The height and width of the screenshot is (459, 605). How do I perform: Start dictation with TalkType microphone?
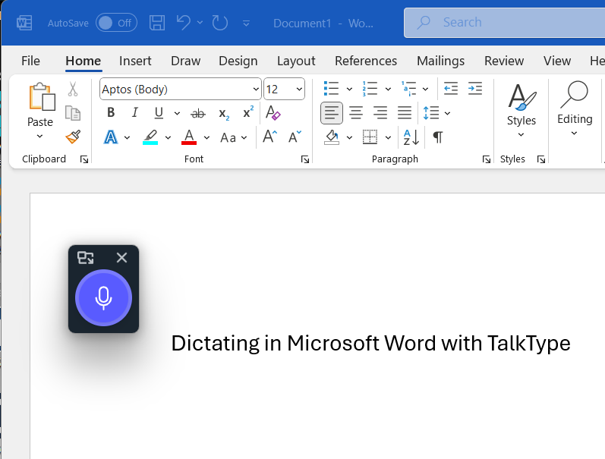[x=103, y=298]
